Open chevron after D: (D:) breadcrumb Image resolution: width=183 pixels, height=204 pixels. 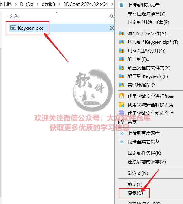coord(37,4)
